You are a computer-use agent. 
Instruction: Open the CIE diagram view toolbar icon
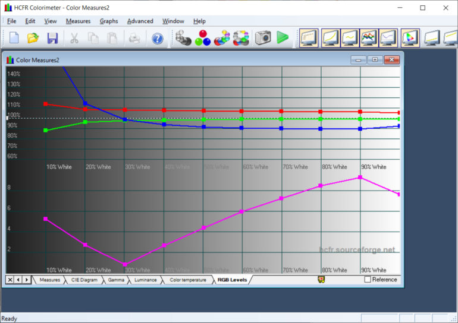409,38
